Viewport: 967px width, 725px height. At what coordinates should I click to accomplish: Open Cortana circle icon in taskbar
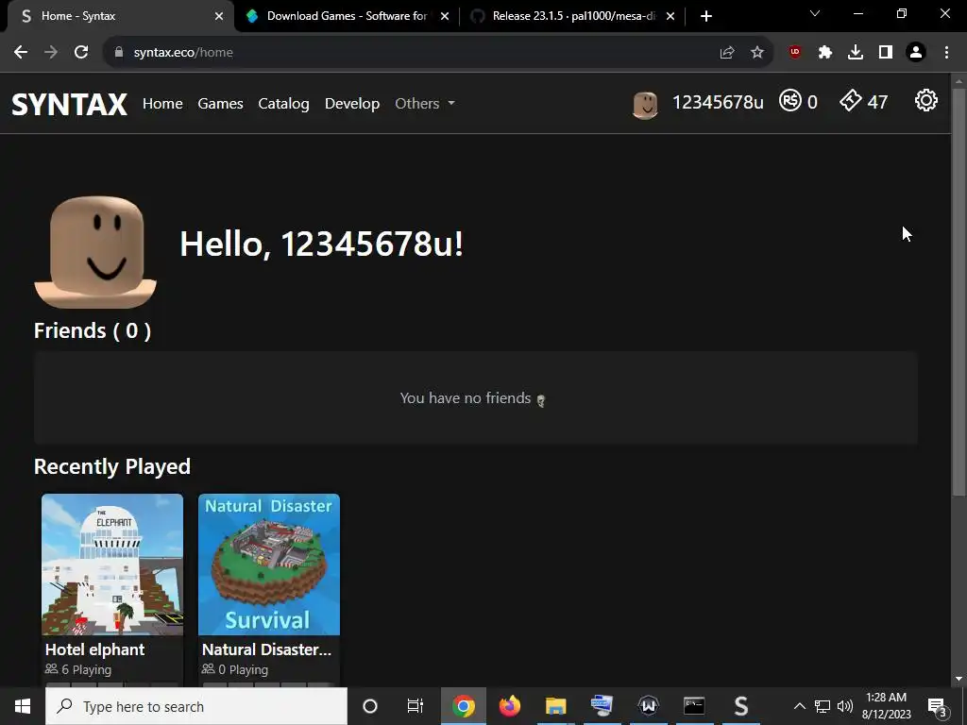pos(370,706)
